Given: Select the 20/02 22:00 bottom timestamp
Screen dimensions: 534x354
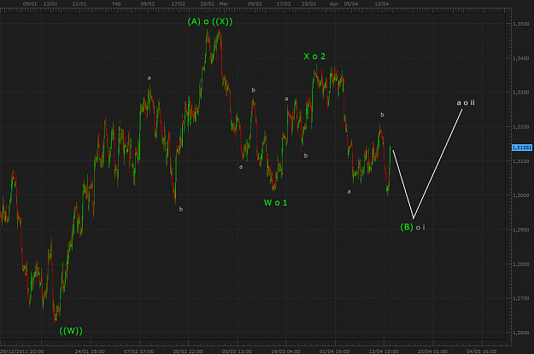Looking at the screenshot, I should coord(188,351).
